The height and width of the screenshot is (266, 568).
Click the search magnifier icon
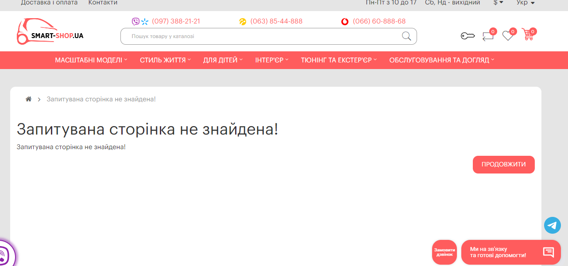click(406, 36)
